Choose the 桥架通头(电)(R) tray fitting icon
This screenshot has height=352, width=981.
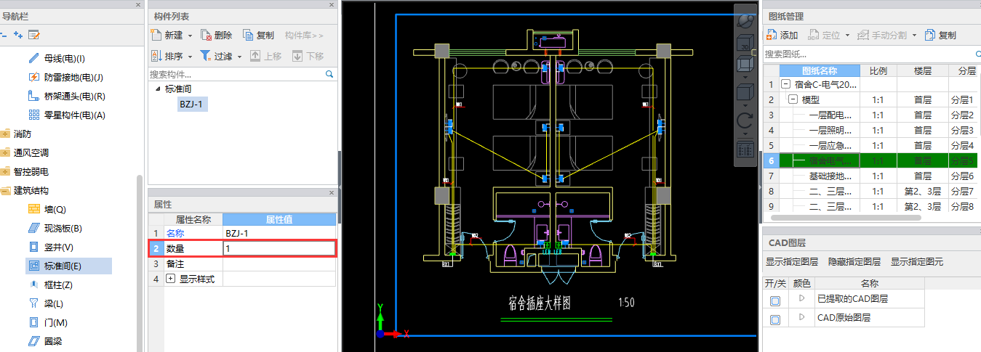33,96
